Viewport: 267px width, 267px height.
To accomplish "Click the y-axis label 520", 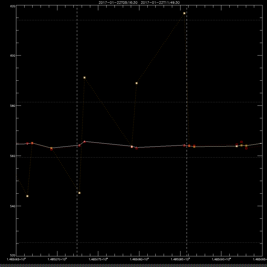I will point(13,255).
